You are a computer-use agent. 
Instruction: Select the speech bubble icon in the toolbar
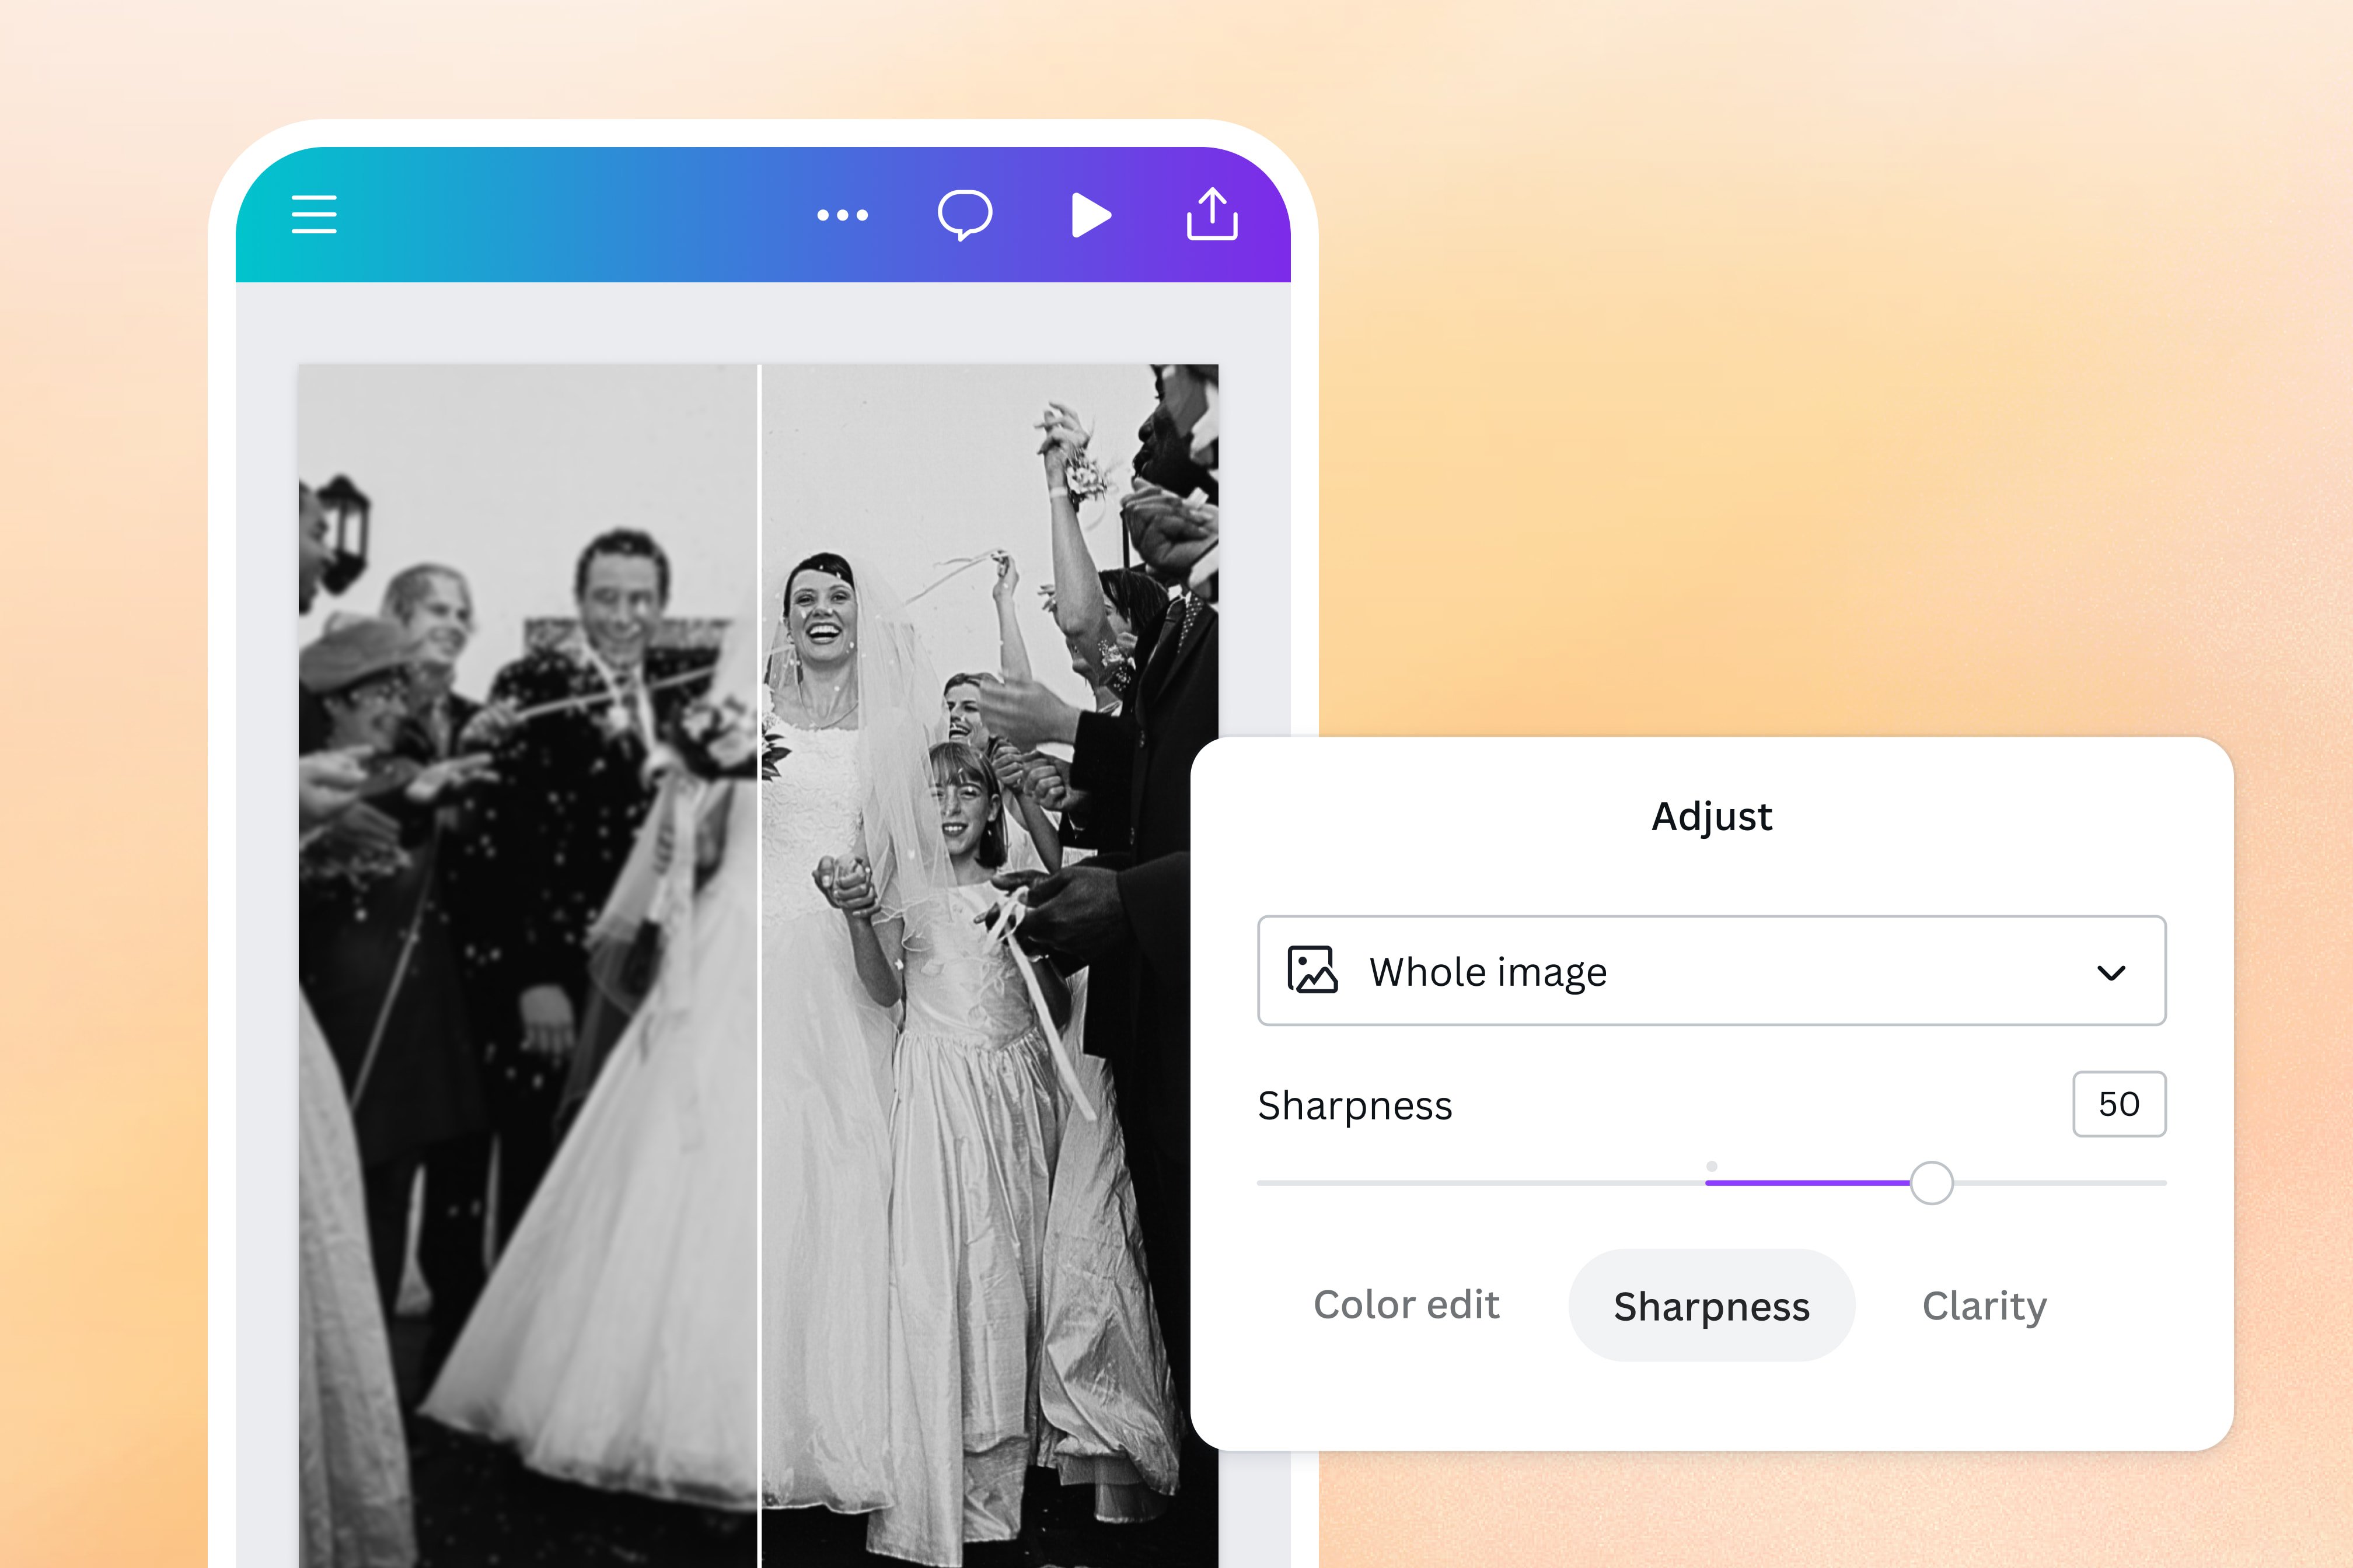[x=963, y=214]
